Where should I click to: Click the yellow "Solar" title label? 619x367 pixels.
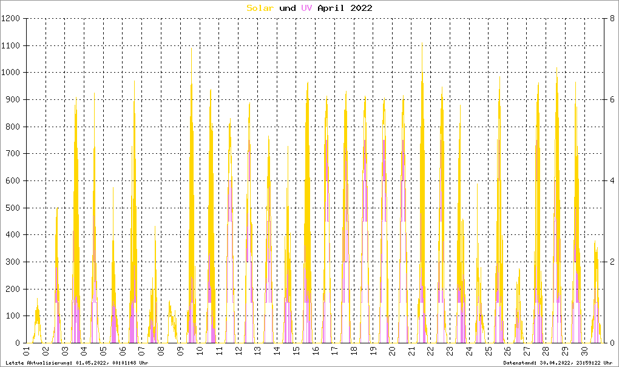(260, 8)
